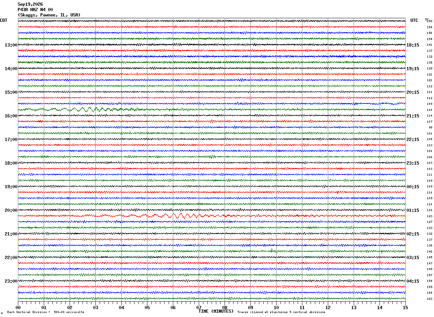Image resolution: width=434 pixels, height=317 pixels.
Task: Click the 01:15 UTC time label
Action: point(413,210)
